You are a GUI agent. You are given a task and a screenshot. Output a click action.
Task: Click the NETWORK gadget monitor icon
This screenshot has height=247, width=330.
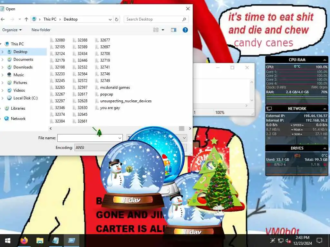pyautogui.click(x=269, y=109)
